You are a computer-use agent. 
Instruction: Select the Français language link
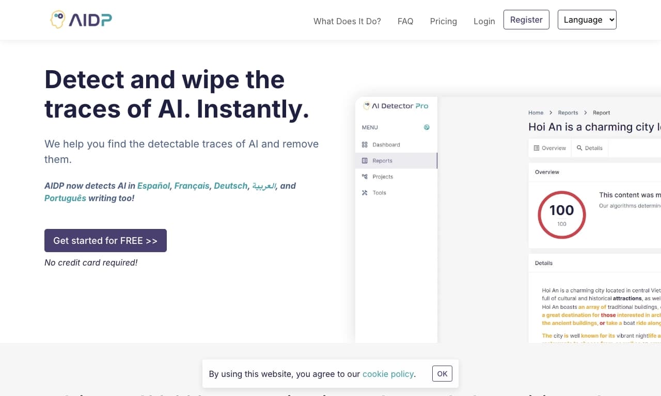pos(192,186)
